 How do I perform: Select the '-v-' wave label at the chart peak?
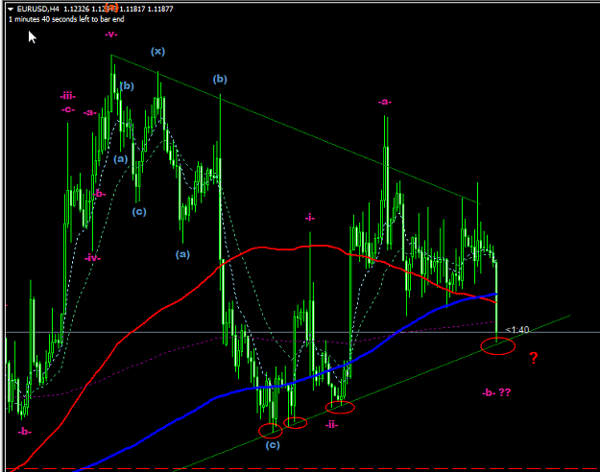coord(111,35)
